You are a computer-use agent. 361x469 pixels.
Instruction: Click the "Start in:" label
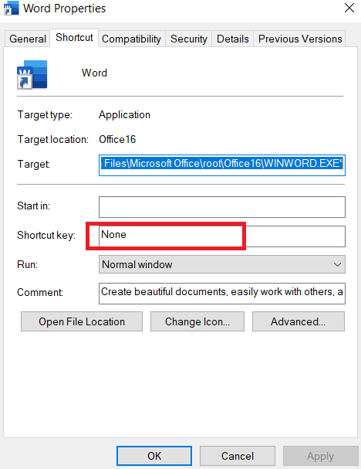point(33,206)
